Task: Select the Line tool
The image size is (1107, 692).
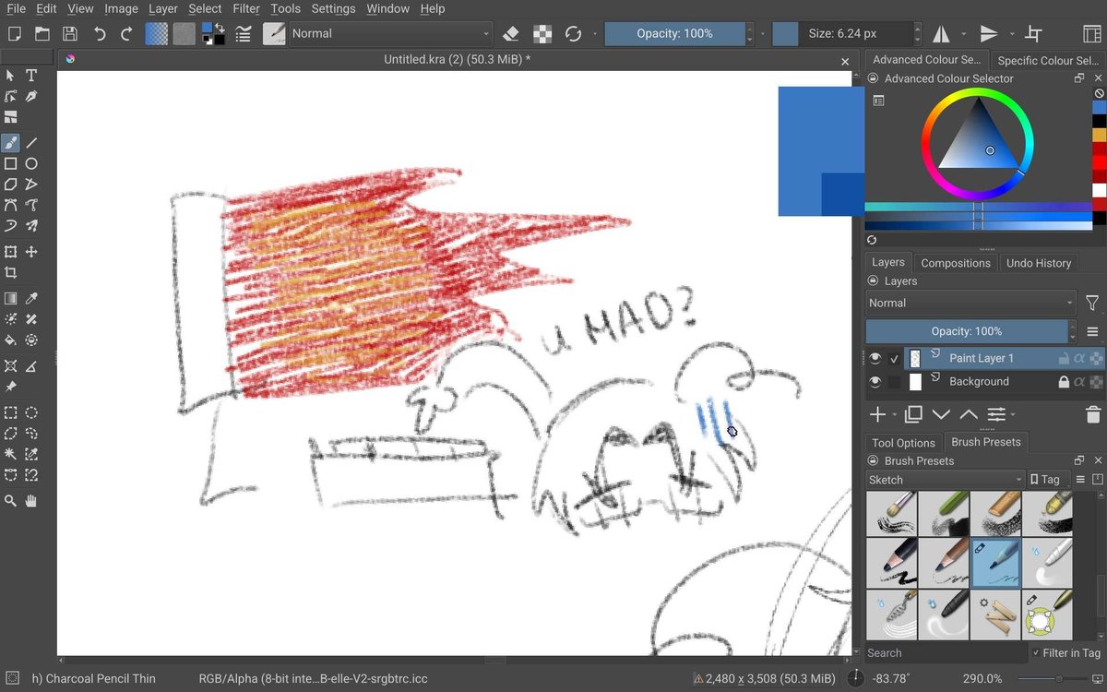Action: tap(31, 143)
